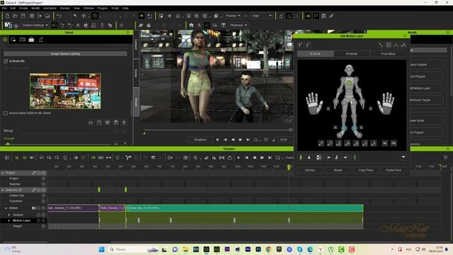Select the teal motion clip on Motion track
Viewport: 453px width, 255px height.
244,208
